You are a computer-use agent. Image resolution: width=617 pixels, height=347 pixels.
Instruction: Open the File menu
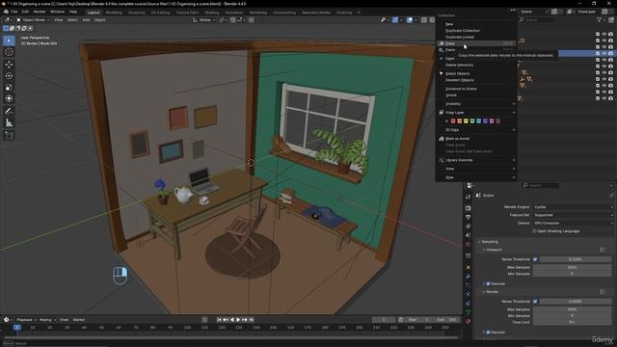pos(13,12)
